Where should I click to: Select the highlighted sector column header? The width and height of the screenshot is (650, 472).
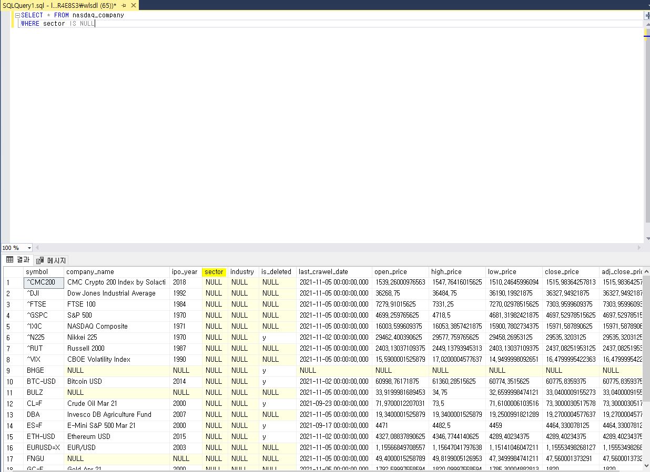pos(214,272)
